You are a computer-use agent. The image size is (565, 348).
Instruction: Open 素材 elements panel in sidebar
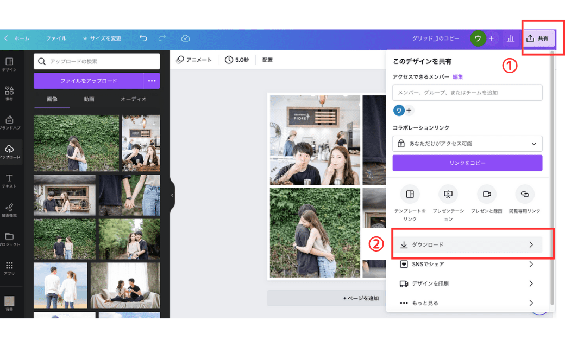click(x=9, y=93)
